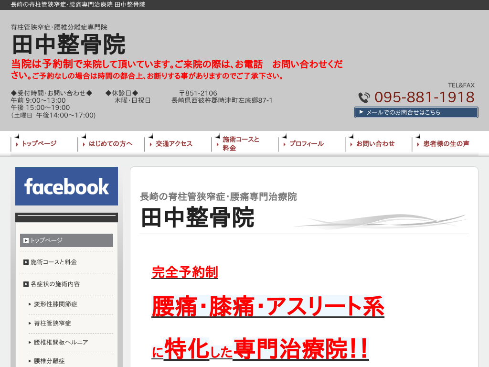Click the TEL&FAX label
Screen dimensions: 489x367
point(461,85)
